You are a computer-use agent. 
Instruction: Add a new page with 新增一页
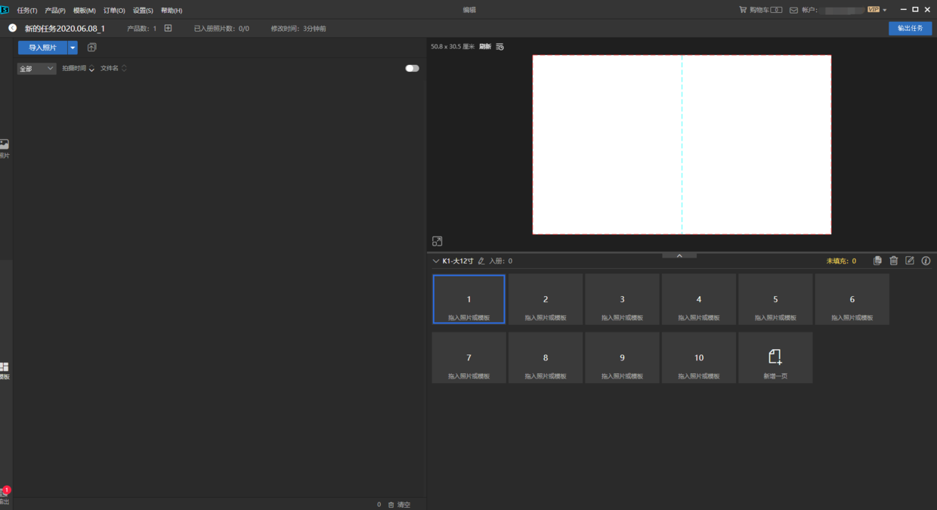(x=775, y=358)
